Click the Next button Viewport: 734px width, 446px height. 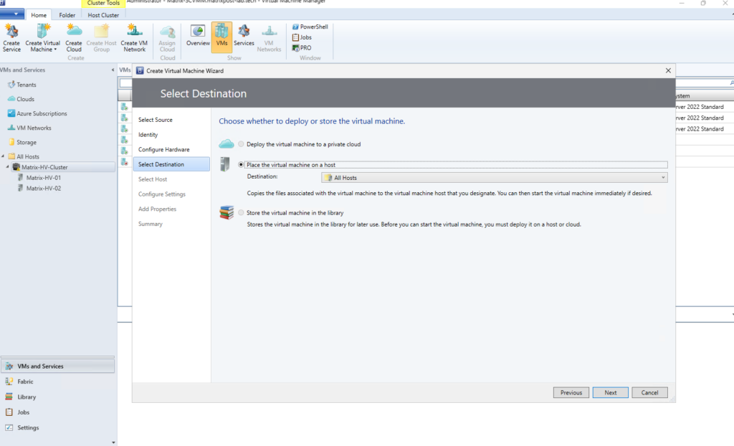pos(611,393)
